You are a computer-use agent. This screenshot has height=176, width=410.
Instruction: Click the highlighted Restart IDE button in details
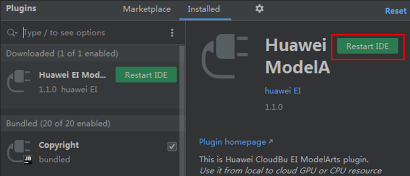pos(367,46)
